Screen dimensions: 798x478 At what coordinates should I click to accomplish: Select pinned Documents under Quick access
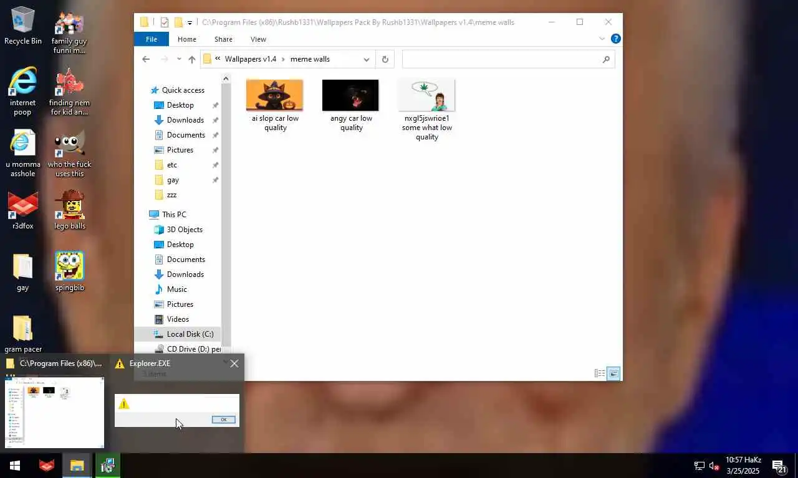click(186, 135)
